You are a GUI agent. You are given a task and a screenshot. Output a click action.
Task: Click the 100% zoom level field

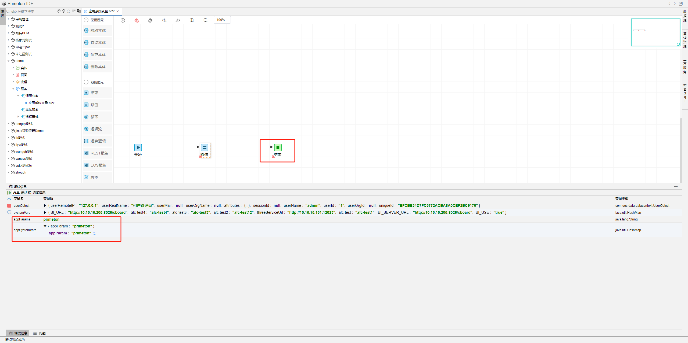pyautogui.click(x=222, y=20)
